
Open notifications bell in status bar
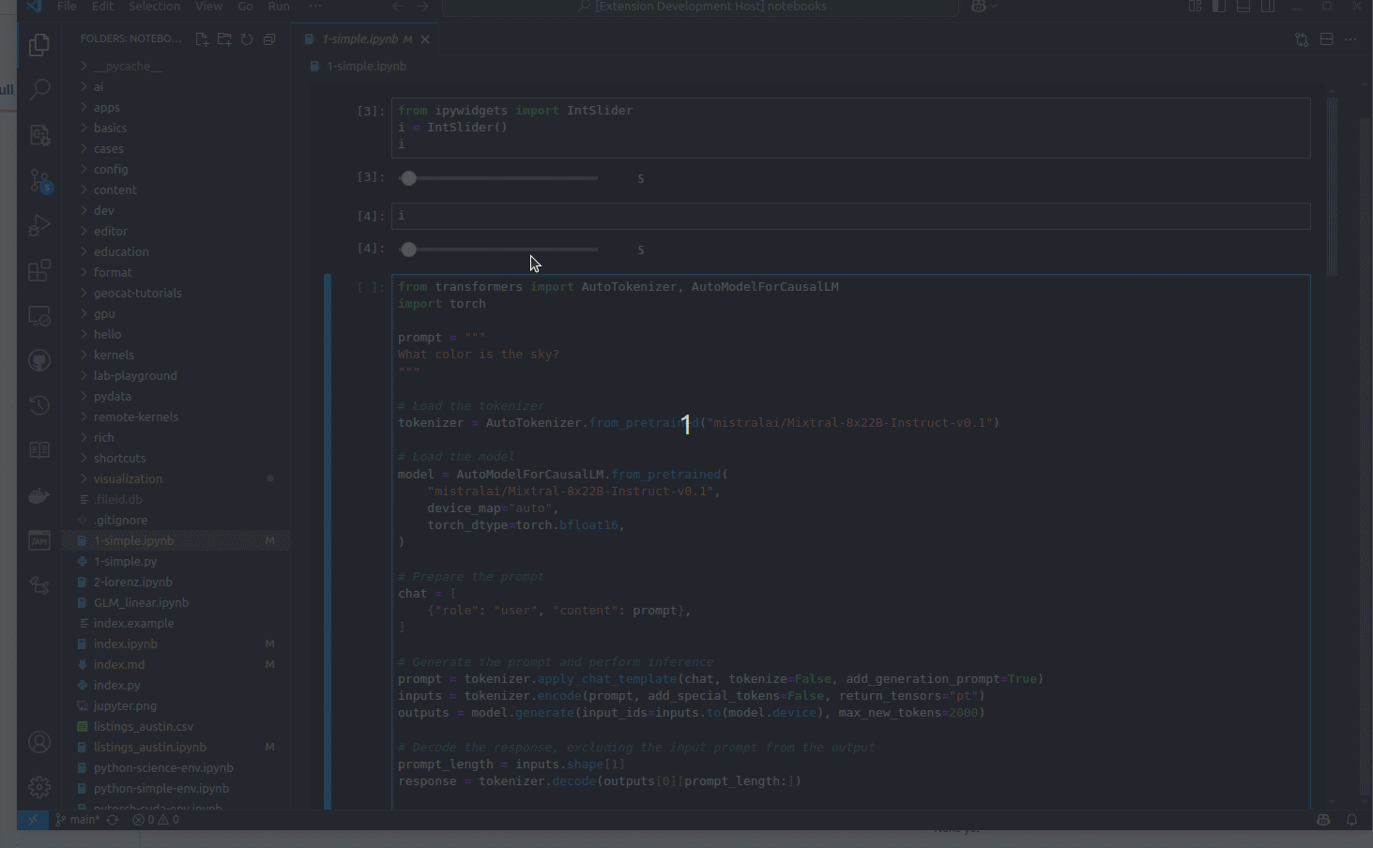coord(1351,820)
